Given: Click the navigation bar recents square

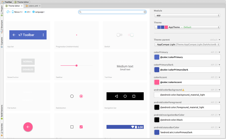Looking at the screenshot, I should pyautogui.click(x=134, y=96).
